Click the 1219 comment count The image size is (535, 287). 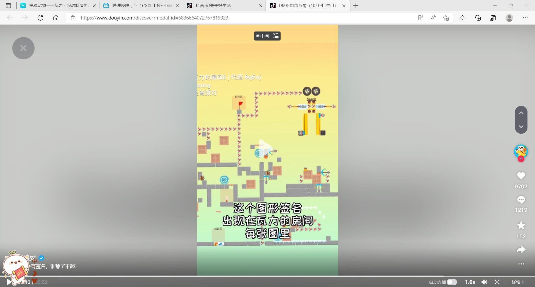coord(521,210)
